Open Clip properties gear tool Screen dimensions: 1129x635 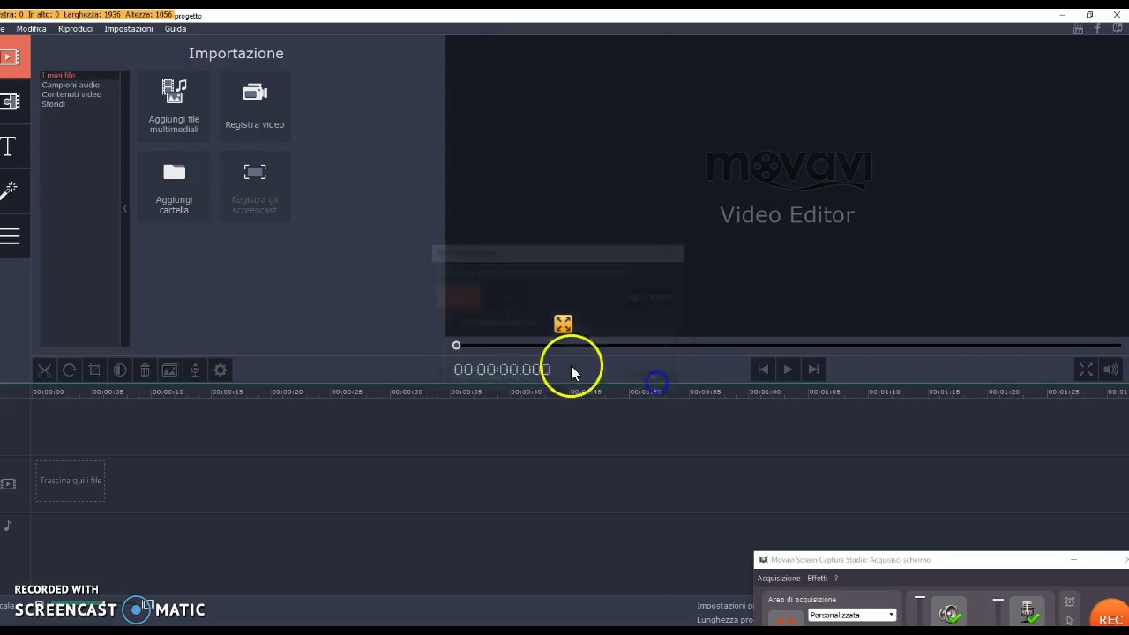tap(221, 370)
